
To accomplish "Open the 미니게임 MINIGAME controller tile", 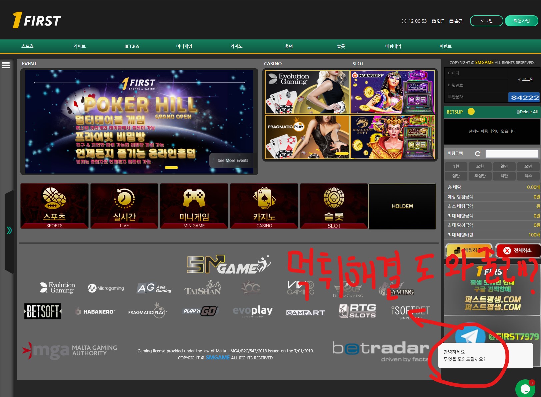I will (x=194, y=206).
